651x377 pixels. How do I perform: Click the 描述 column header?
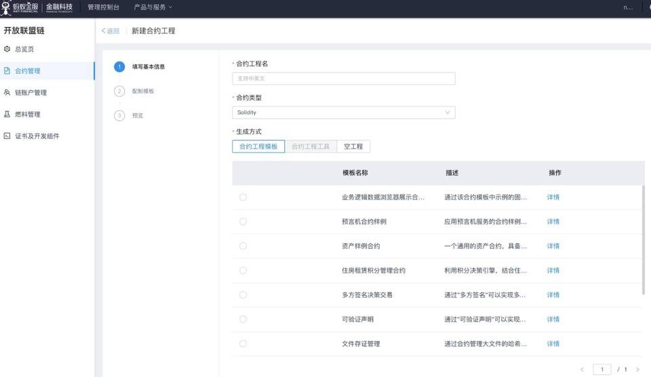coord(452,173)
